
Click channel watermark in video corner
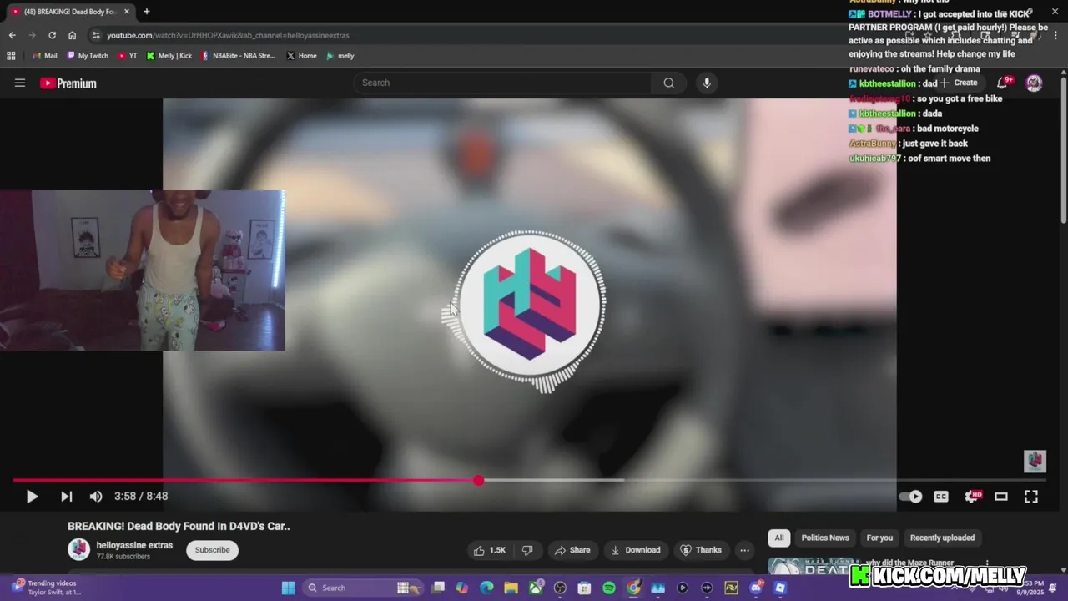coord(1035,461)
